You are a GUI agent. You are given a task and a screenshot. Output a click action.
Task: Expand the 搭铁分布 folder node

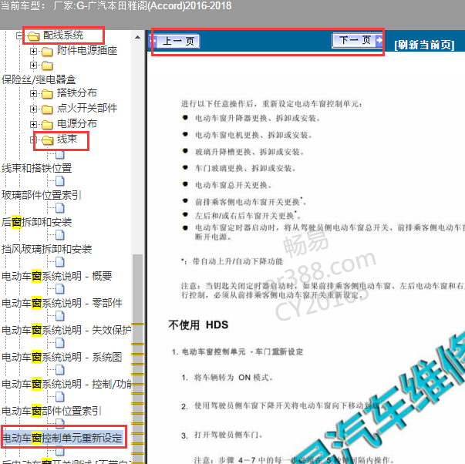[x=33, y=94]
